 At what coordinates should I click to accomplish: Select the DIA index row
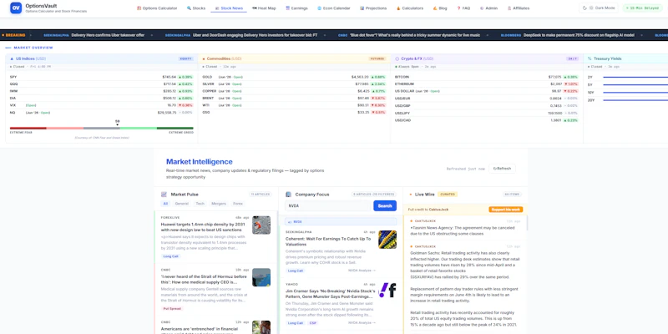pyautogui.click(x=101, y=98)
